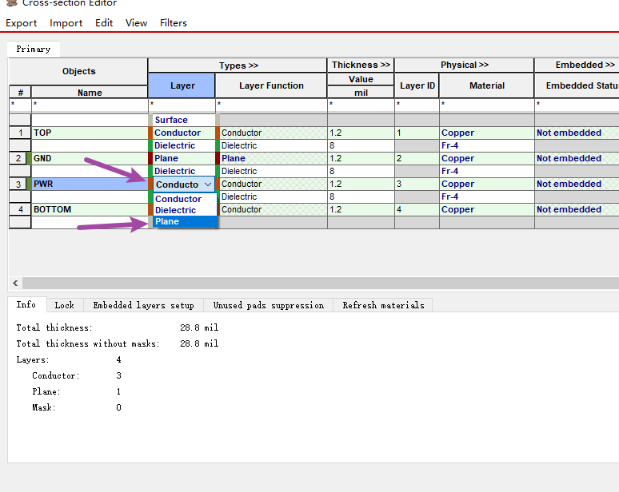Click BOTTOM row Copper material cell
The height and width of the screenshot is (492, 619).
(487, 210)
